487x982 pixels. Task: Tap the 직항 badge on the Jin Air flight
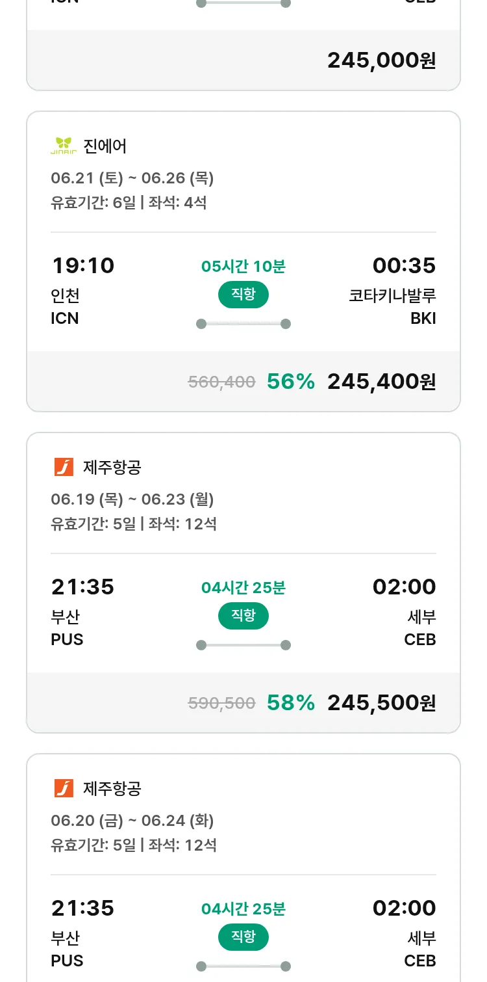[x=243, y=295]
